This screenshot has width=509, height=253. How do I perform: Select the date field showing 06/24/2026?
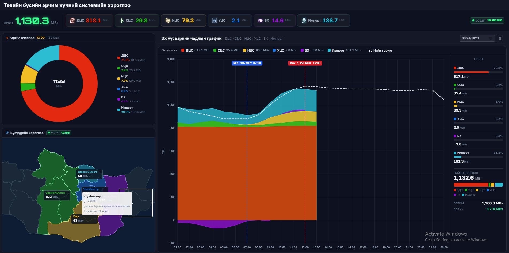tap(477, 38)
